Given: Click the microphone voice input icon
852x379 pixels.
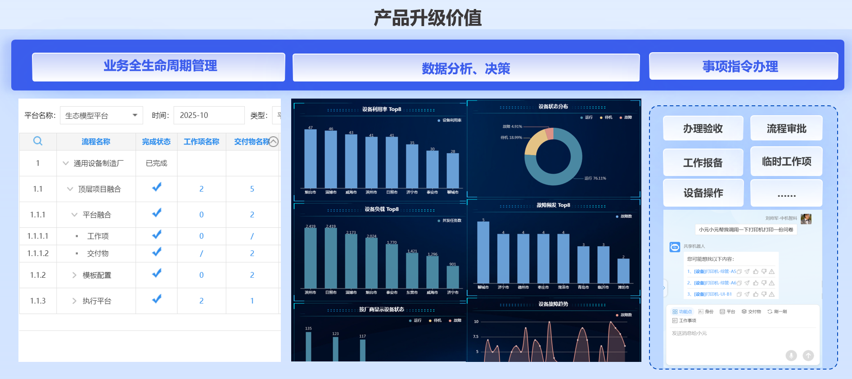Looking at the screenshot, I should (x=791, y=356).
